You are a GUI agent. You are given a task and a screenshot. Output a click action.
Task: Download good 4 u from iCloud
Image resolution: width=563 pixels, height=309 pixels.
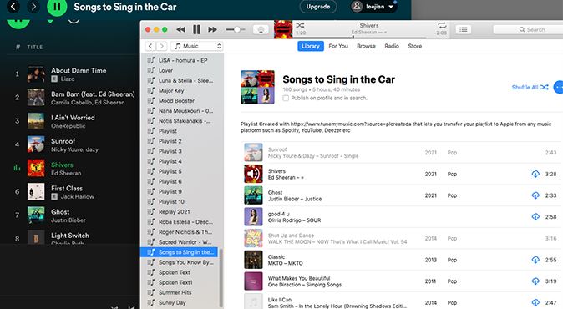tap(535, 217)
